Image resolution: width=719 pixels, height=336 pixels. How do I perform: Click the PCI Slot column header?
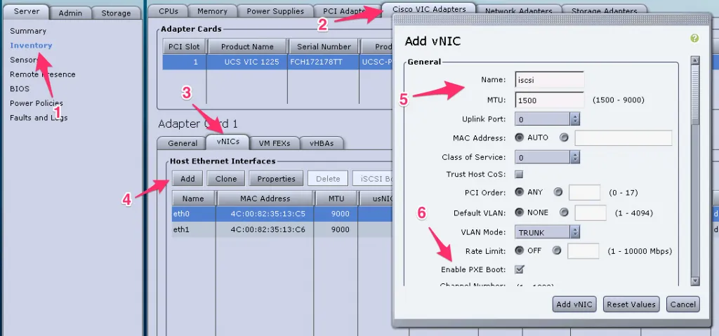(184, 46)
